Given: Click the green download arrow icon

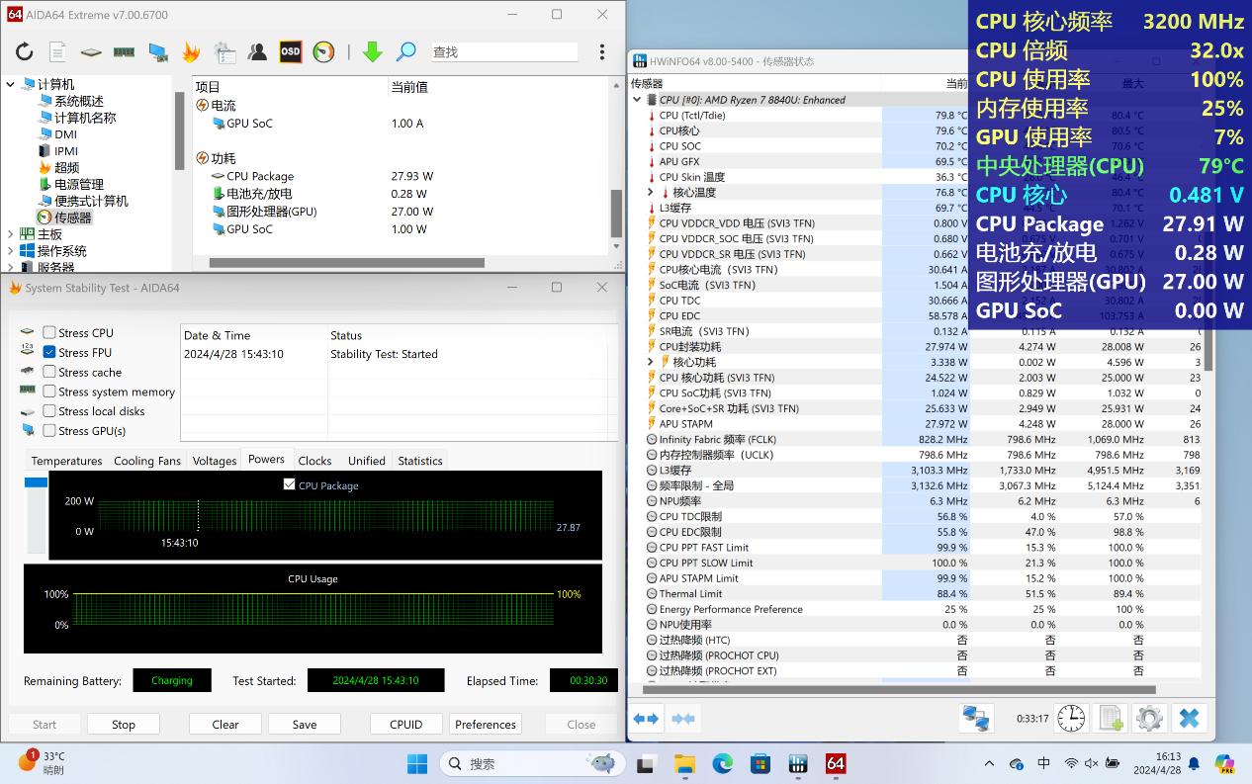Looking at the screenshot, I should [x=372, y=52].
